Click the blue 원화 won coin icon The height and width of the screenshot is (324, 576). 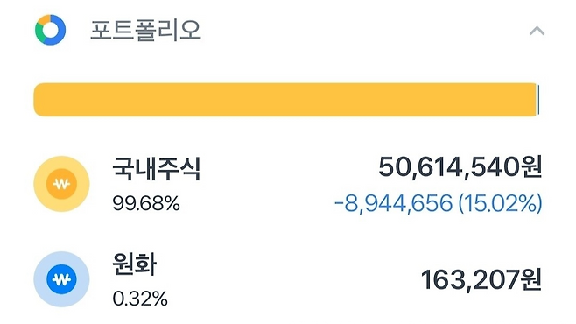pos(61,279)
